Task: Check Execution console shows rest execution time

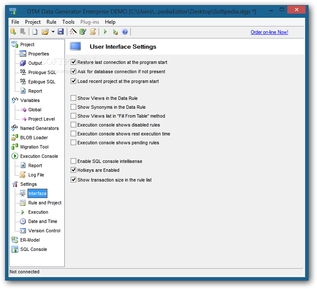Action: [x=73, y=134]
